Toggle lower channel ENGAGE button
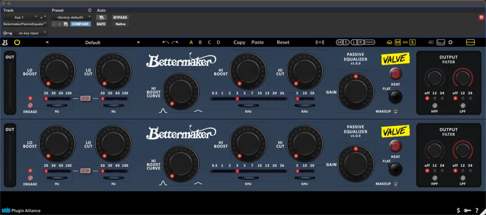This screenshot has height=215, width=486. (30, 178)
